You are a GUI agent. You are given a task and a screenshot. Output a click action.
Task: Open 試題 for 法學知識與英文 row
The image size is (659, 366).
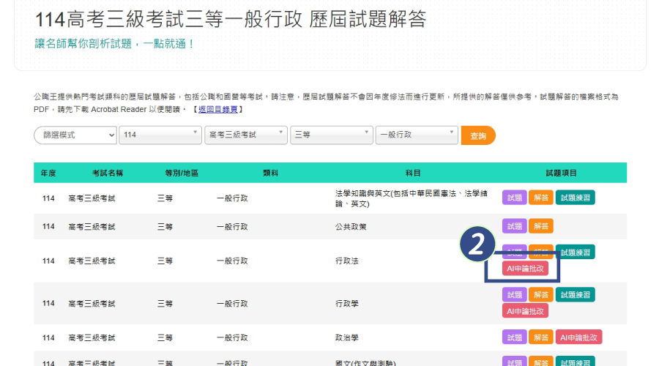pyautogui.click(x=514, y=197)
